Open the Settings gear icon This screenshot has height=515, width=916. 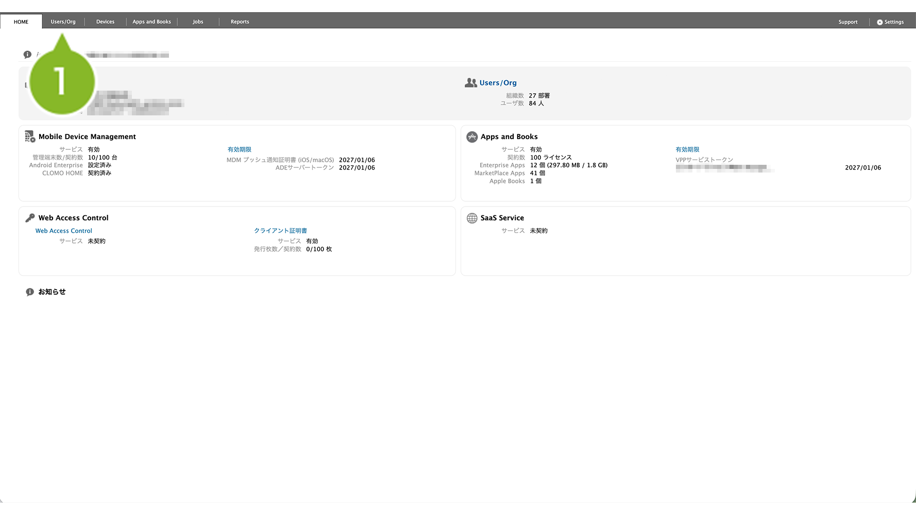tap(879, 22)
